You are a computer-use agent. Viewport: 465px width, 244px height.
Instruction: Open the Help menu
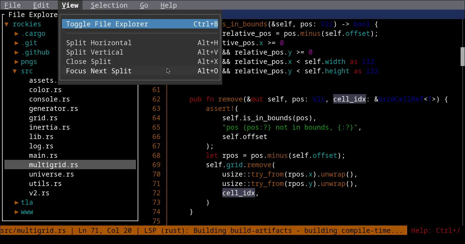[169, 5]
